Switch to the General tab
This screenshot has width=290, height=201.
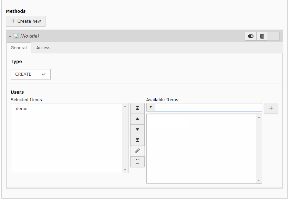tap(19, 47)
